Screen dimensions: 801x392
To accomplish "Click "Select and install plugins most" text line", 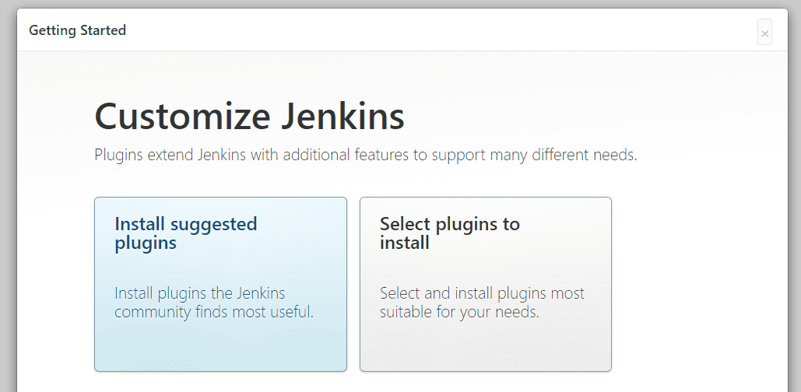I will pos(482,293).
